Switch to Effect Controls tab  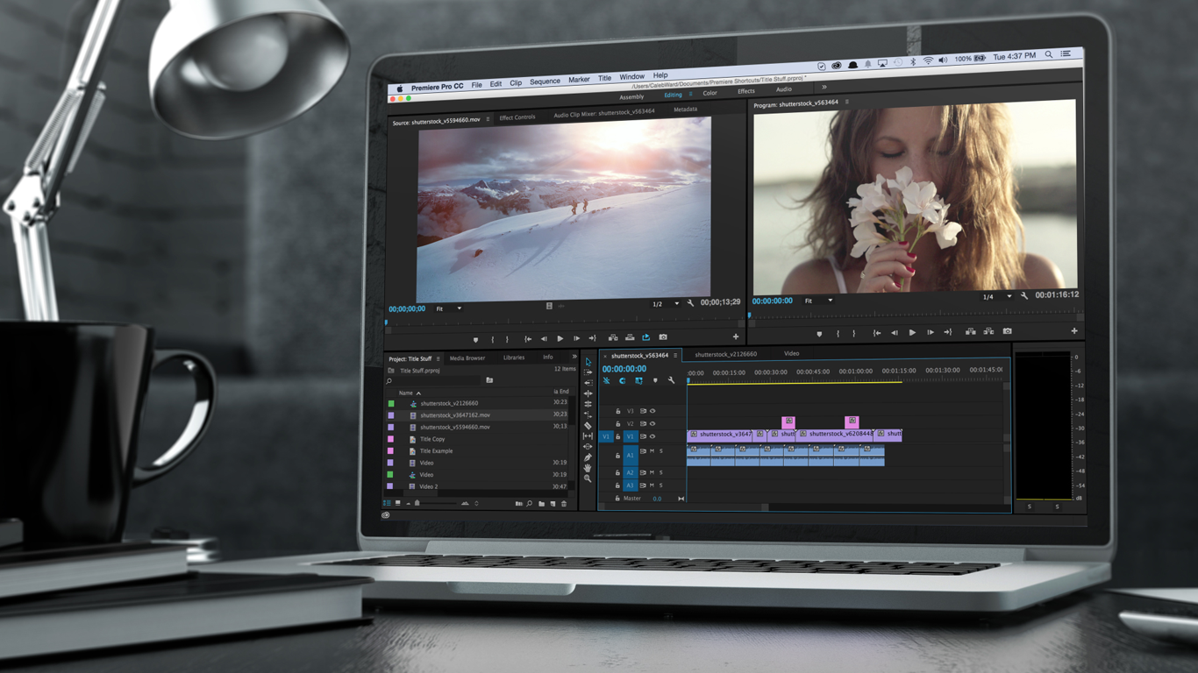(517, 117)
